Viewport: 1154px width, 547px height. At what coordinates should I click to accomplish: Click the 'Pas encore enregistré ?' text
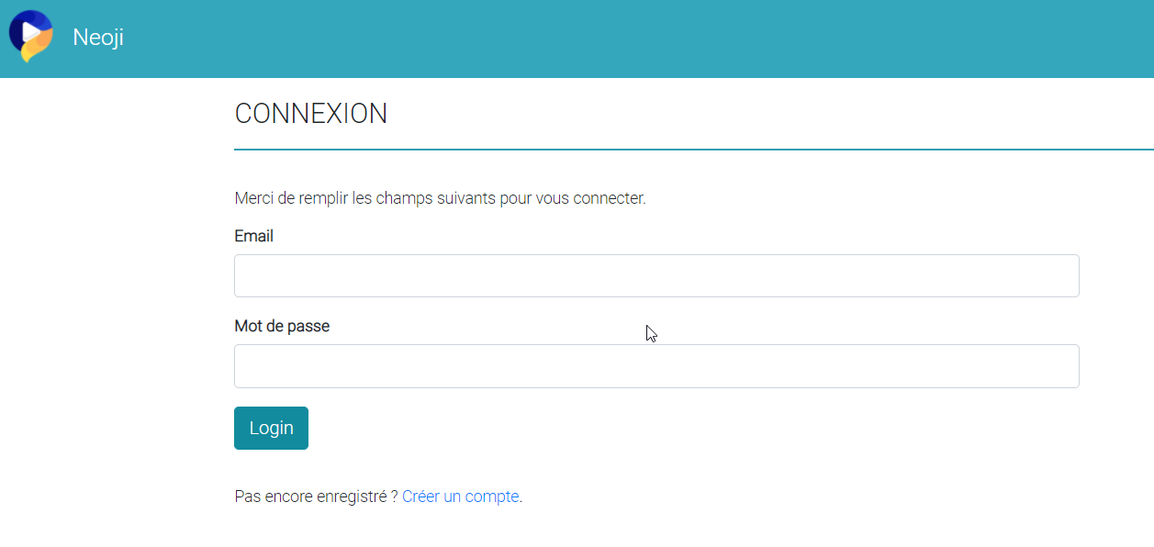tap(316, 497)
